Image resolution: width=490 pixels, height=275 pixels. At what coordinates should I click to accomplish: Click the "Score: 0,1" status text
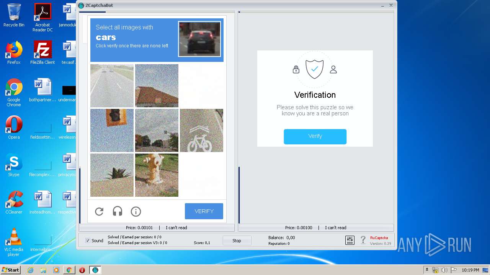click(202, 243)
